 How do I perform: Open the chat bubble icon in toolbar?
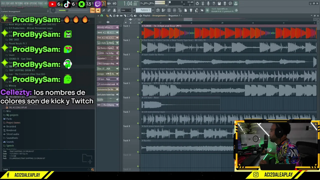[x=230, y=3]
